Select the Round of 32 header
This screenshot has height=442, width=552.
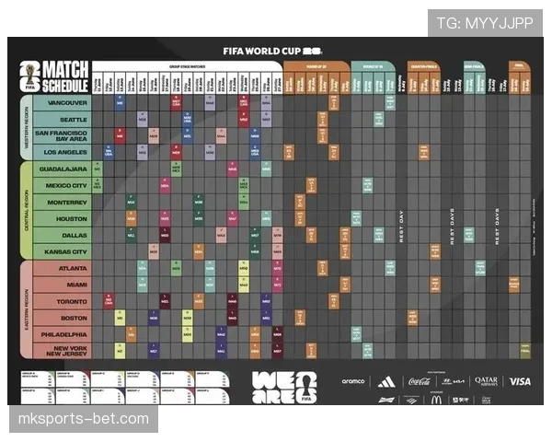tap(316, 66)
